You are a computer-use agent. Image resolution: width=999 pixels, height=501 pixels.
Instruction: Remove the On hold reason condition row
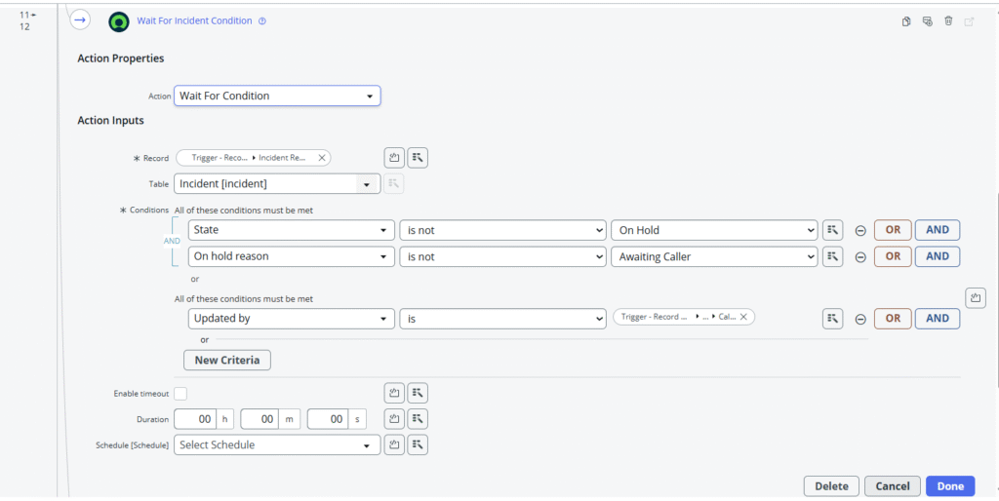tap(860, 257)
